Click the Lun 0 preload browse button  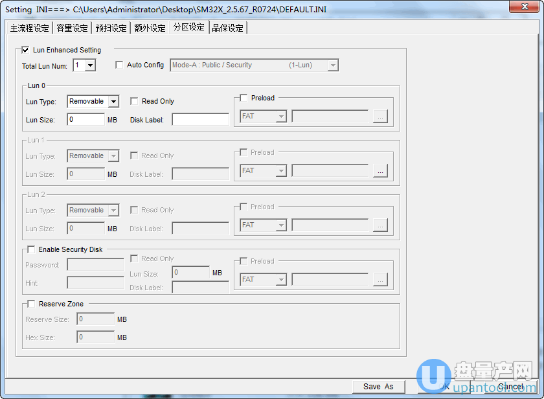tap(380, 117)
